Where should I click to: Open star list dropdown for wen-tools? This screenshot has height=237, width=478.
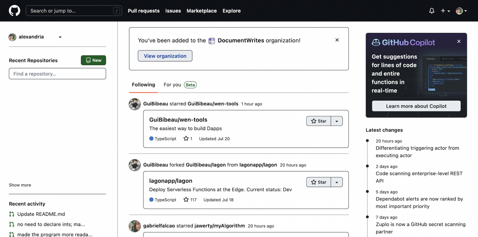point(337,121)
